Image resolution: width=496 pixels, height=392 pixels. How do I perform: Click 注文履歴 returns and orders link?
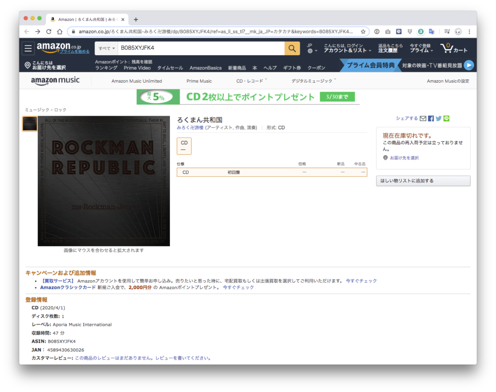click(x=390, y=48)
